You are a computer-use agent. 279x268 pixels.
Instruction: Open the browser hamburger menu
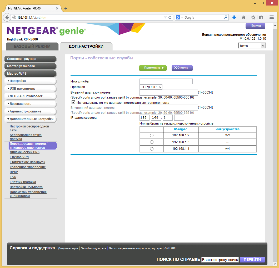click(271, 17)
